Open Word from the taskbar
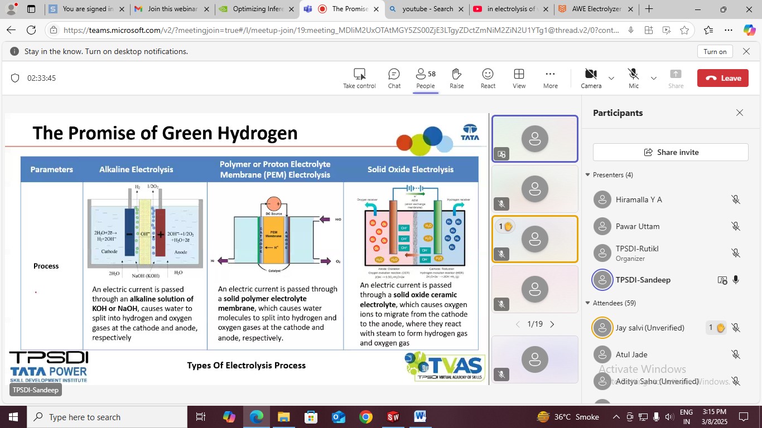 pyautogui.click(x=420, y=417)
